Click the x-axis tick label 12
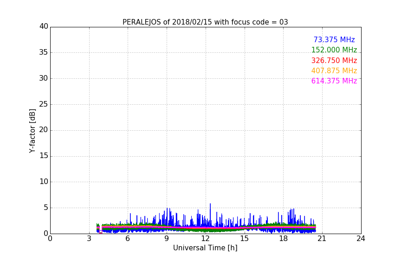This screenshot has height=267, width=401. pos(205,239)
